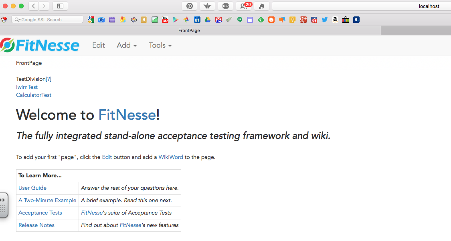Open the Google+ bookmark
Image resolution: width=451 pixels, height=241 pixels.
click(x=303, y=20)
